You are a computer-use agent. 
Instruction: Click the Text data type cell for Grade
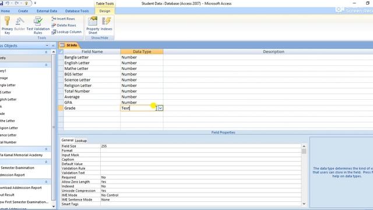139,108
